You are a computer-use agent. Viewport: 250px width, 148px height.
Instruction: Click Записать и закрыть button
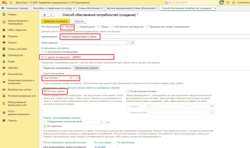tap(56, 21)
